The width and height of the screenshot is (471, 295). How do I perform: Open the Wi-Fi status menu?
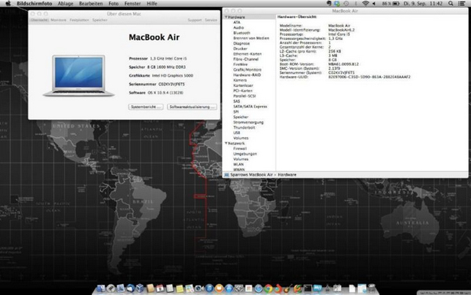coord(365,3)
